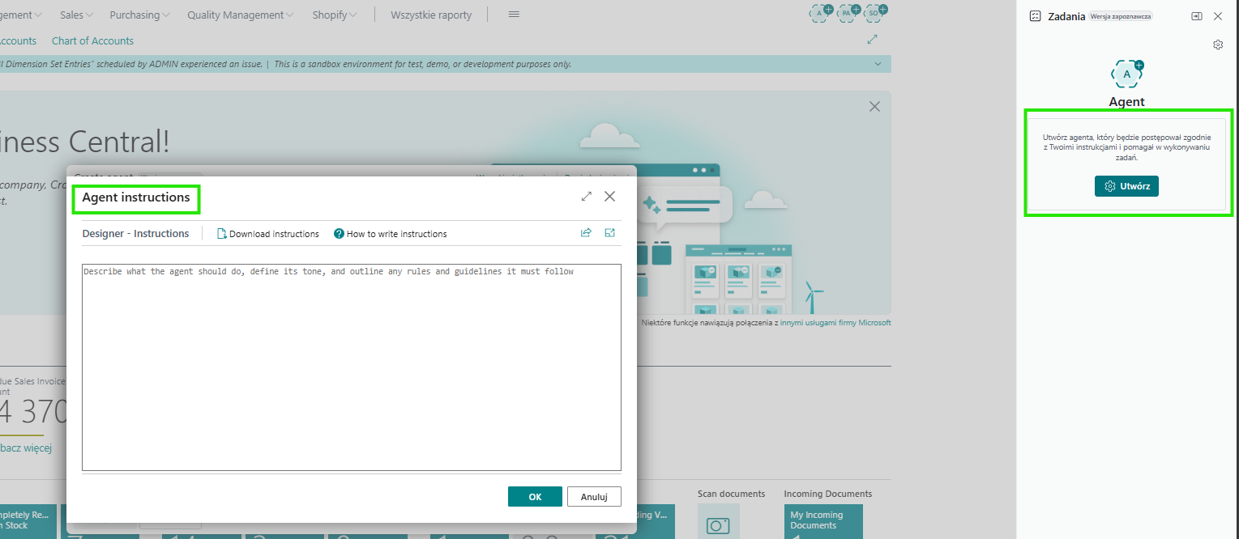The image size is (1239, 539).
Task: Click the A agent icon in top bar
Action: (x=821, y=13)
